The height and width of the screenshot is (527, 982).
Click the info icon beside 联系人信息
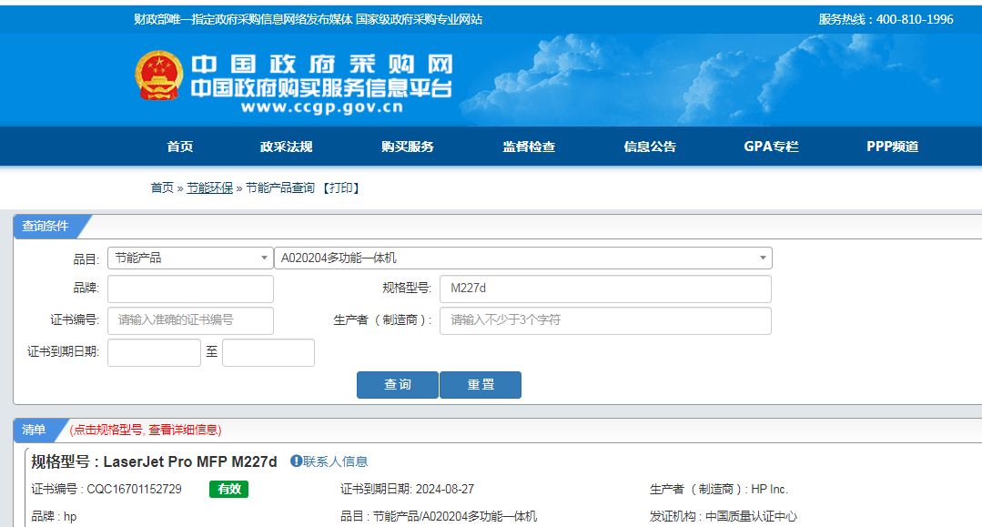click(x=296, y=461)
